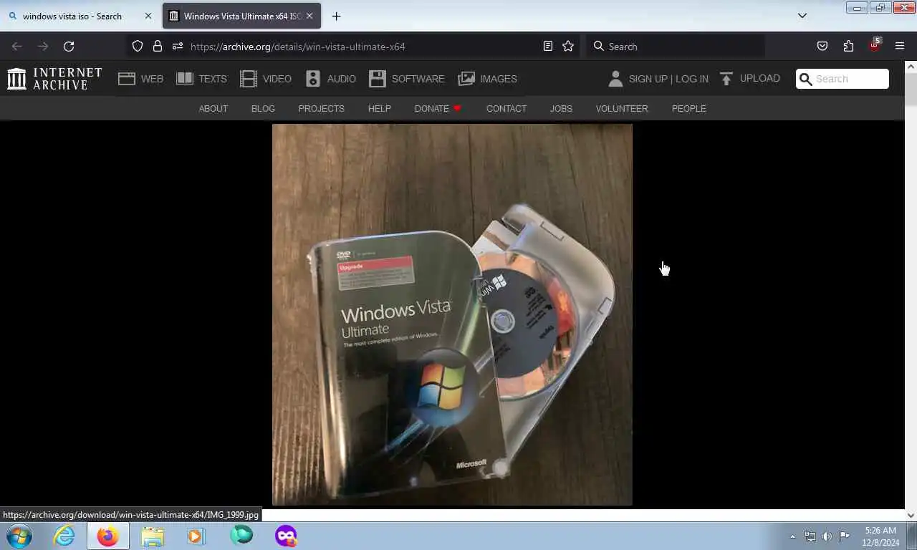The height and width of the screenshot is (550, 917).
Task: Open the Windows Start menu
Action: click(19, 536)
